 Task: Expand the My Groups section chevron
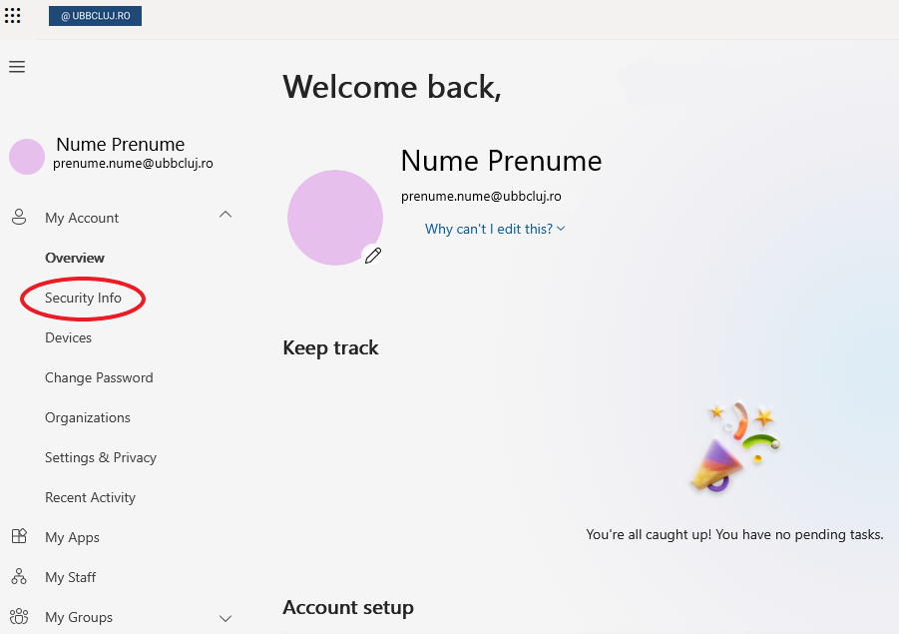click(225, 618)
